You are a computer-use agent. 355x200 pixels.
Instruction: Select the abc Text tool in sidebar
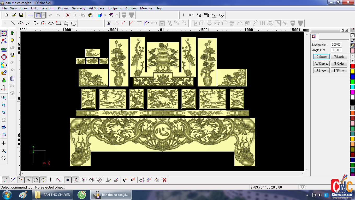click(x=4, y=49)
